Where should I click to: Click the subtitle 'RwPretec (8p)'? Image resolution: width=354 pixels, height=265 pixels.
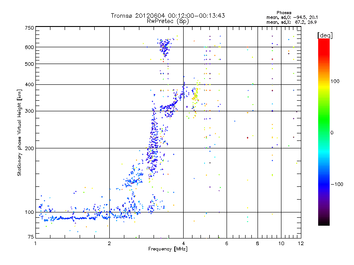[x=168, y=21]
